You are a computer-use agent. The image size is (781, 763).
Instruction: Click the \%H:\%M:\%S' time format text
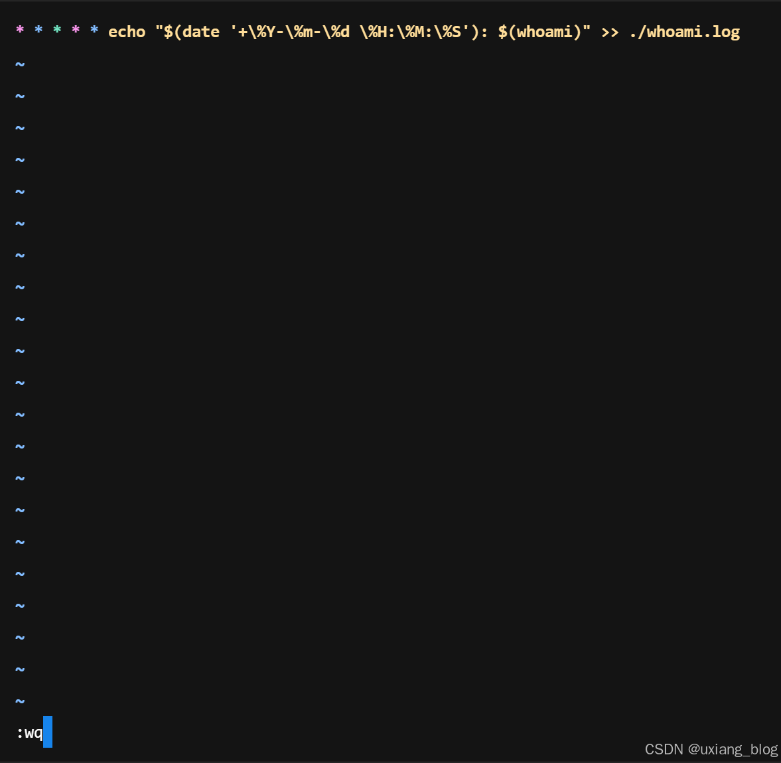(415, 32)
